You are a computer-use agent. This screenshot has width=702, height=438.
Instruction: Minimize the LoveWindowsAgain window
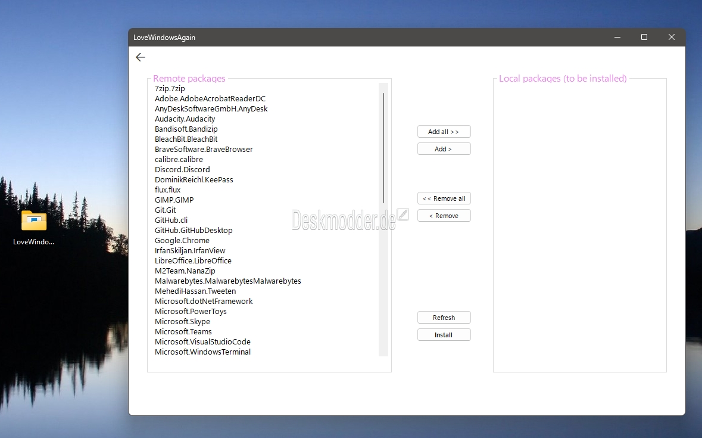click(617, 37)
